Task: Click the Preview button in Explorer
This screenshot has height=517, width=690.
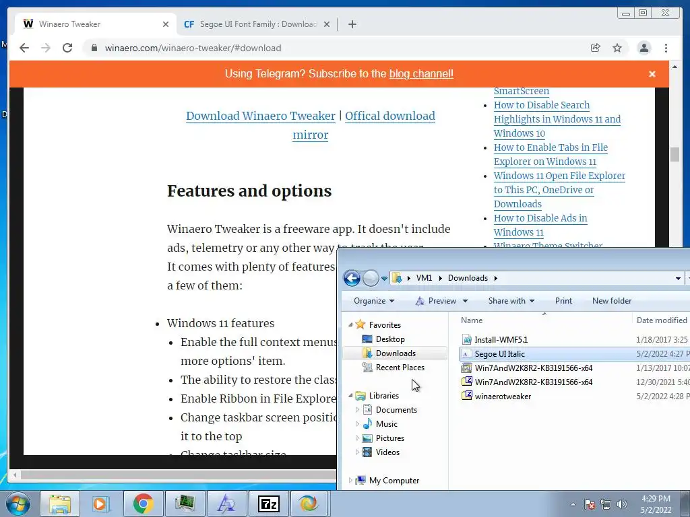Action: pos(436,301)
